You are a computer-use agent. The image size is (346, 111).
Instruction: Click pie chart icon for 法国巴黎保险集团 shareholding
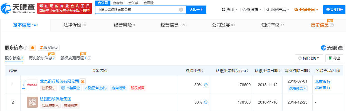click(x=206, y=102)
